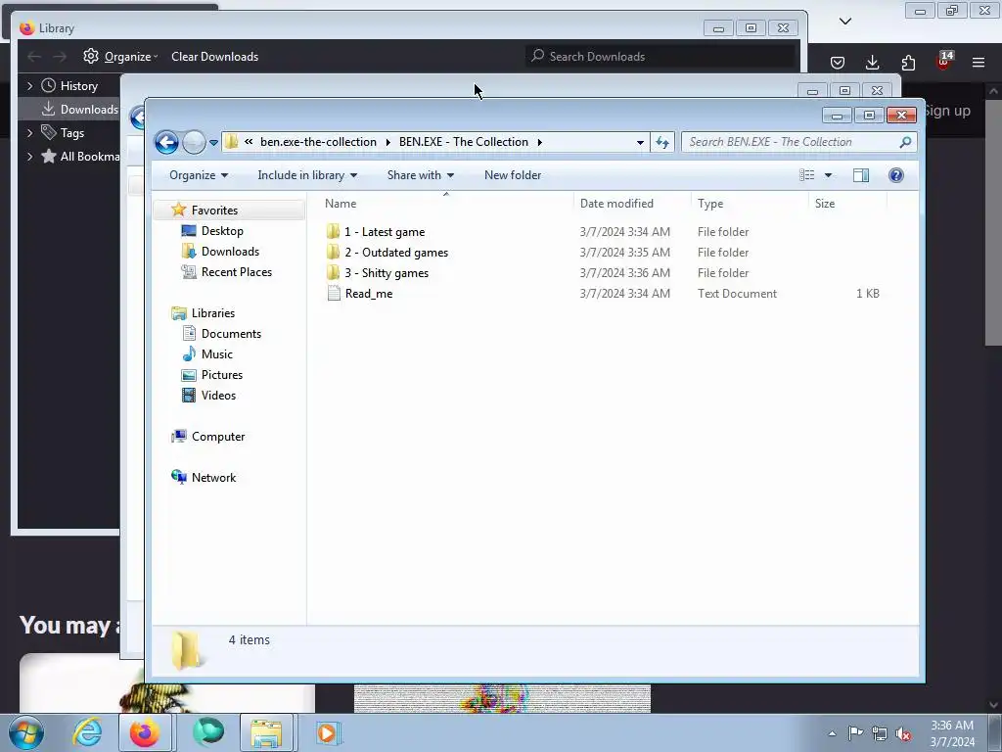
Task: Expand All Bookmarks in Library sidebar
Action: click(x=29, y=157)
